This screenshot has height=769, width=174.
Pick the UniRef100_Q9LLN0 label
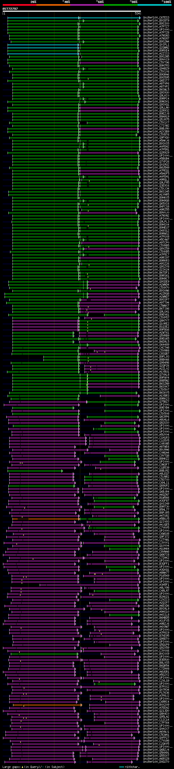point(156,107)
